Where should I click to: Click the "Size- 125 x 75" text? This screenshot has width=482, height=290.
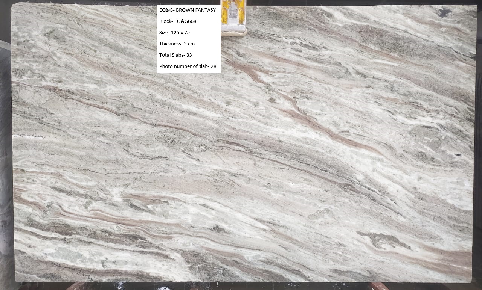click(x=174, y=33)
